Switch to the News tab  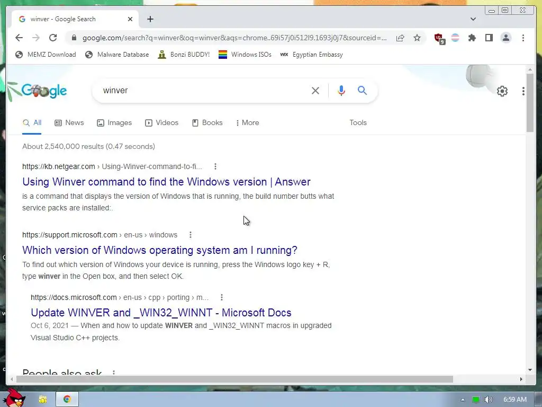(x=69, y=123)
